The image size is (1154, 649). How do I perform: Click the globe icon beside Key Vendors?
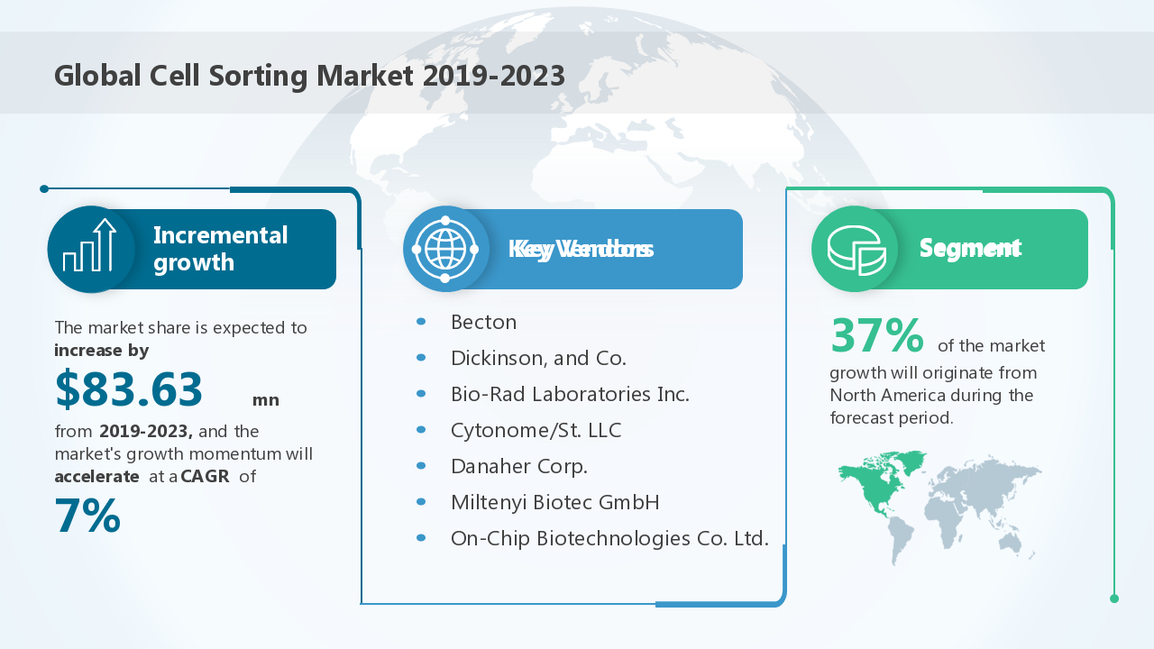[445, 249]
